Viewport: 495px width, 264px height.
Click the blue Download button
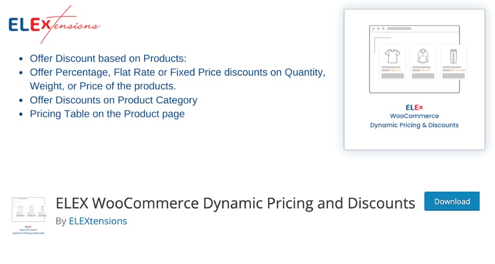pyautogui.click(x=452, y=201)
